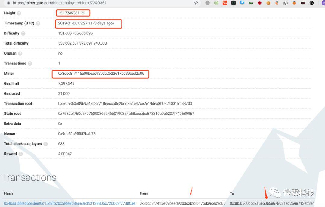Viewport: 325px width, 207px height.
Task: Click the blue IP extension icon
Action: click(242, 3)
